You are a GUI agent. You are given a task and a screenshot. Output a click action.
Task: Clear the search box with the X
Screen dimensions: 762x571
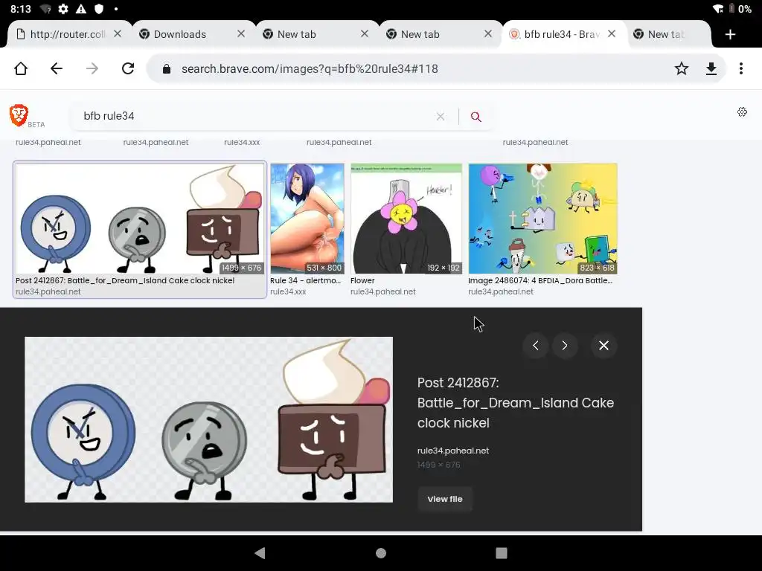coord(441,117)
